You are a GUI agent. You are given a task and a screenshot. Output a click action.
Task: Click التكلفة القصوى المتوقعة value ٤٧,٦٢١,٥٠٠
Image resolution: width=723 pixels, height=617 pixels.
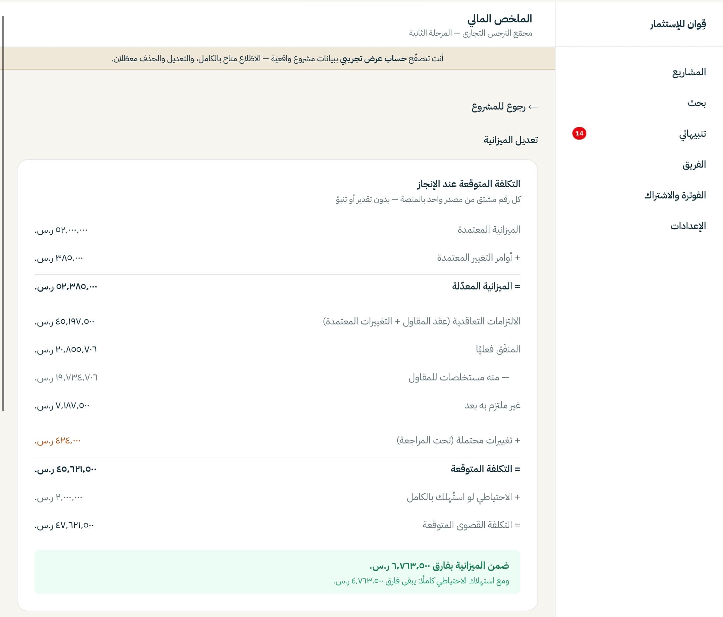pyautogui.click(x=64, y=525)
